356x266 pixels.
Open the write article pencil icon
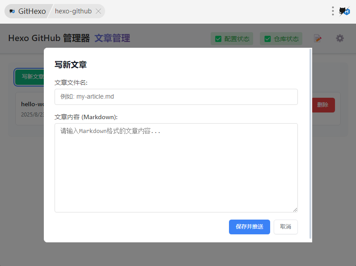tap(318, 38)
